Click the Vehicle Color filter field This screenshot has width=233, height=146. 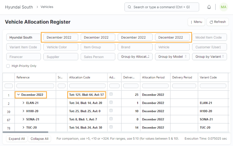61,47
